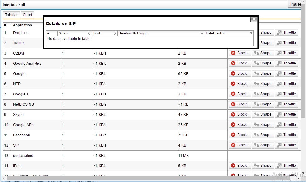Viewport: 306px width, 182px height.
Task: Block IPsec traffic
Action: (x=240, y=166)
